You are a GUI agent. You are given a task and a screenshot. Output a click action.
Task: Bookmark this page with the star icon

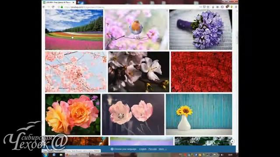208,7
